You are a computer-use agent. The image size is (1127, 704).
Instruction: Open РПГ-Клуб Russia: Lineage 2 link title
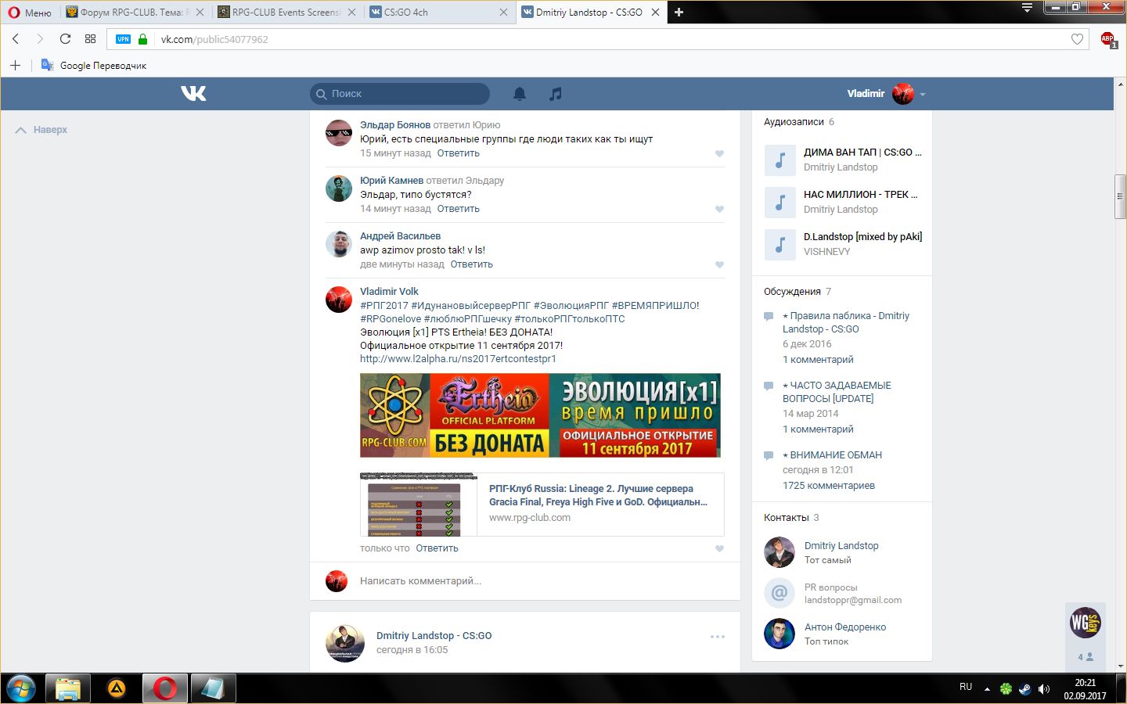click(598, 495)
